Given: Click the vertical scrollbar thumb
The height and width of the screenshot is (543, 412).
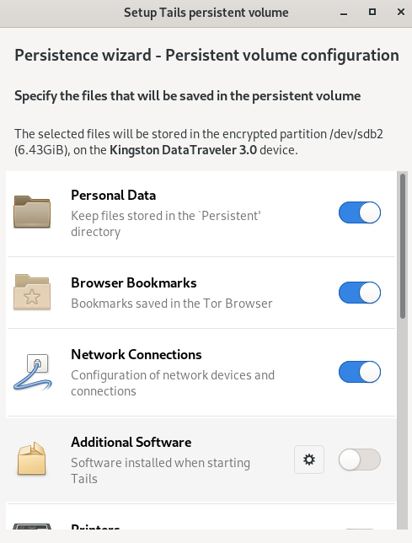Looking at the screenshot, I should [403, 246].
